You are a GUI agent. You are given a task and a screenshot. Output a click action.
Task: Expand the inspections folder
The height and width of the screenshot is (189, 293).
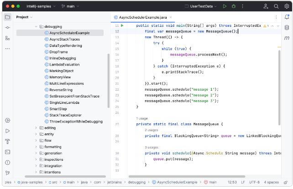(x=36, y=159)
